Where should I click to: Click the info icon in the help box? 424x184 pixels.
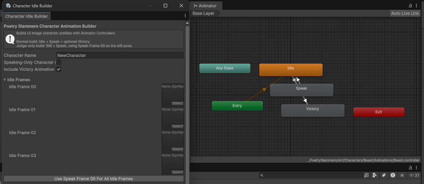click(x=10, y=39)
